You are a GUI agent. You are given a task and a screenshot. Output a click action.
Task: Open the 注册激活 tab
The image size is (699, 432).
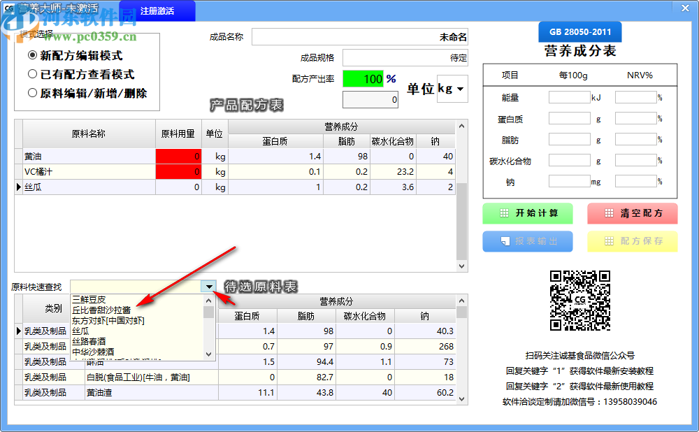pyautogui.click(x=157, y=10)
